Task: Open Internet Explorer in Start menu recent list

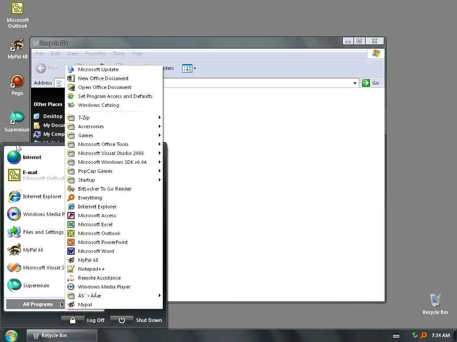Action: coord(35,196)
